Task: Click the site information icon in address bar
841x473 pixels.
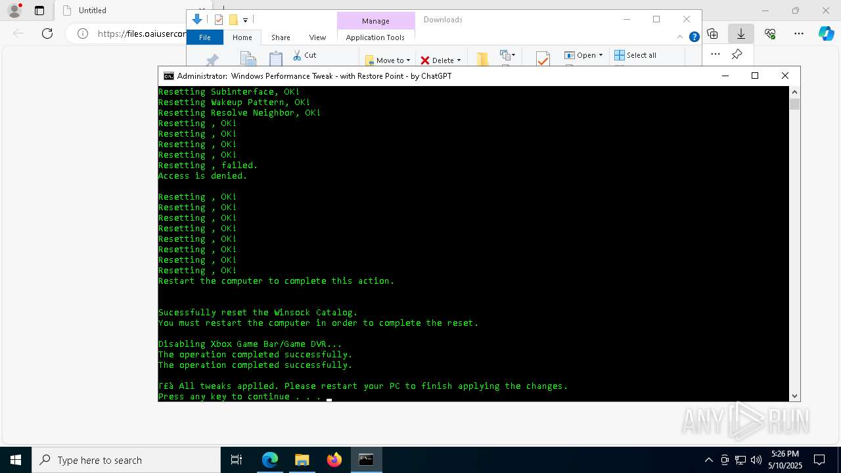Action: point(83,34)
